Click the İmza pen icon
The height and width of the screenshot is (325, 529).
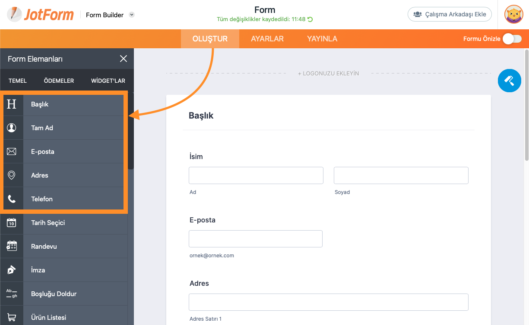12,270
